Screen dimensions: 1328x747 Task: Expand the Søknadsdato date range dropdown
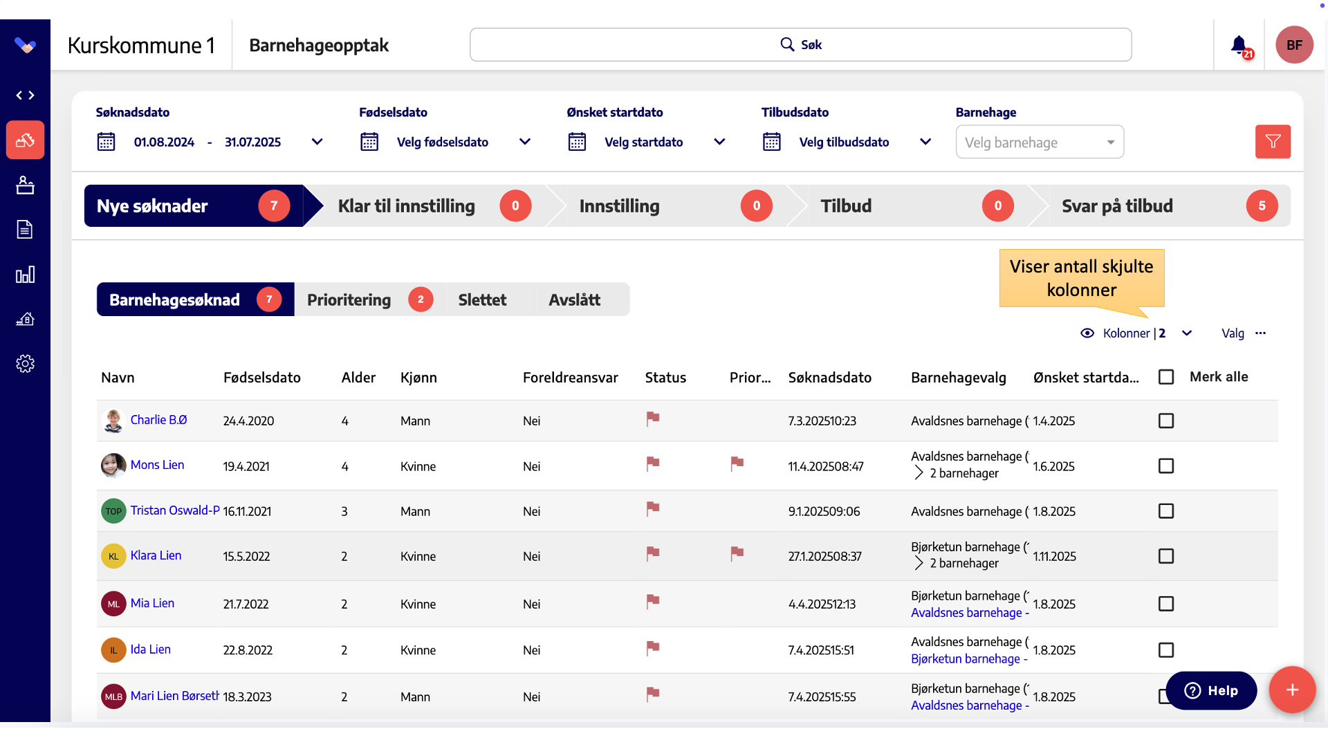tap(317, 142)
